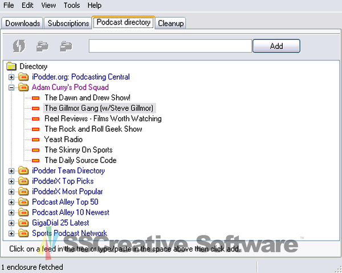The height and width of the screenshot is (273, 342).
Task: Click the first folder toolbar icon after refresh
Action: point(43,46)
